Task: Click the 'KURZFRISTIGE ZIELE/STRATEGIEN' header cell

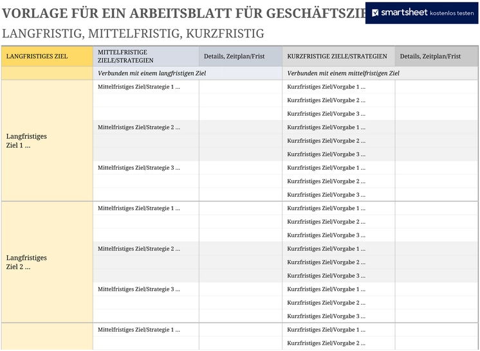Action: [x=338, y=57]
